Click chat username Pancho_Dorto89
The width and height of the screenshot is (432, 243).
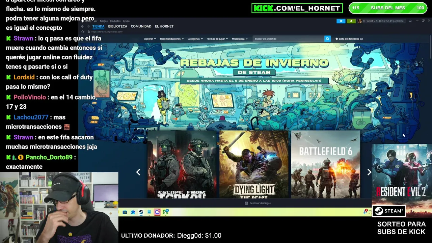49,157
